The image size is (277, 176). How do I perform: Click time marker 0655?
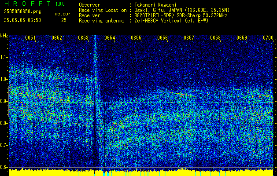click(x=136, y=38)
